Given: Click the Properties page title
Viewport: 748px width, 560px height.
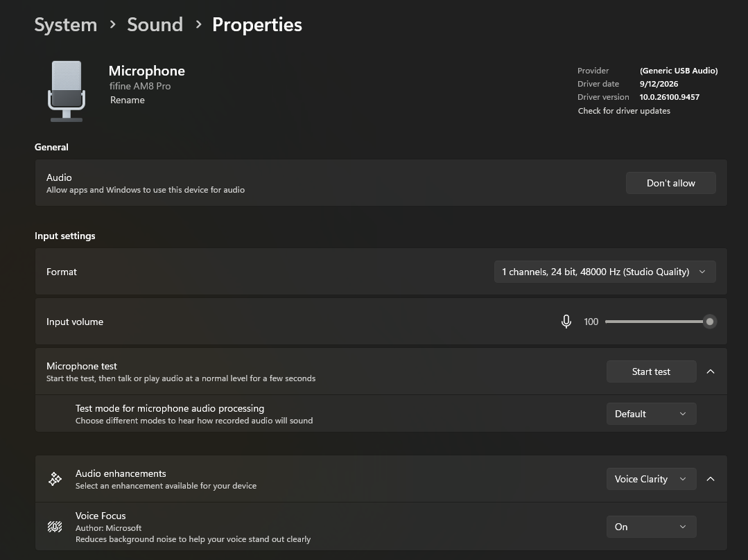Looking at the screenshot, I should (x=257, y=25).
